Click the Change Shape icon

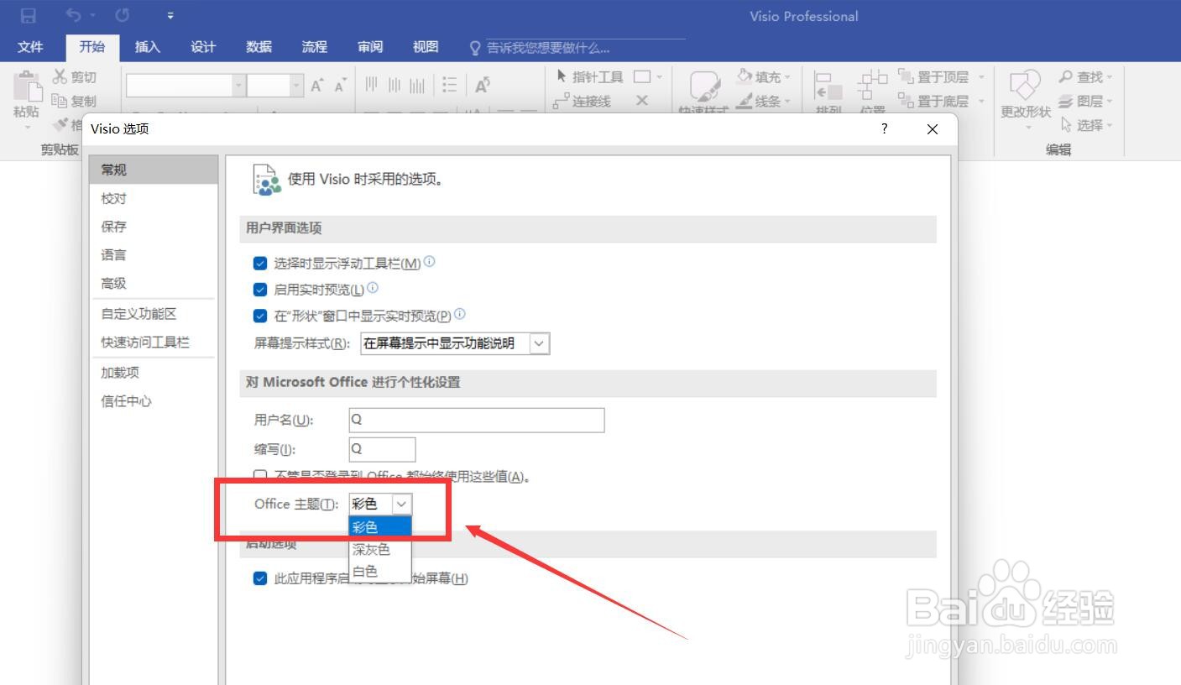1025,85
